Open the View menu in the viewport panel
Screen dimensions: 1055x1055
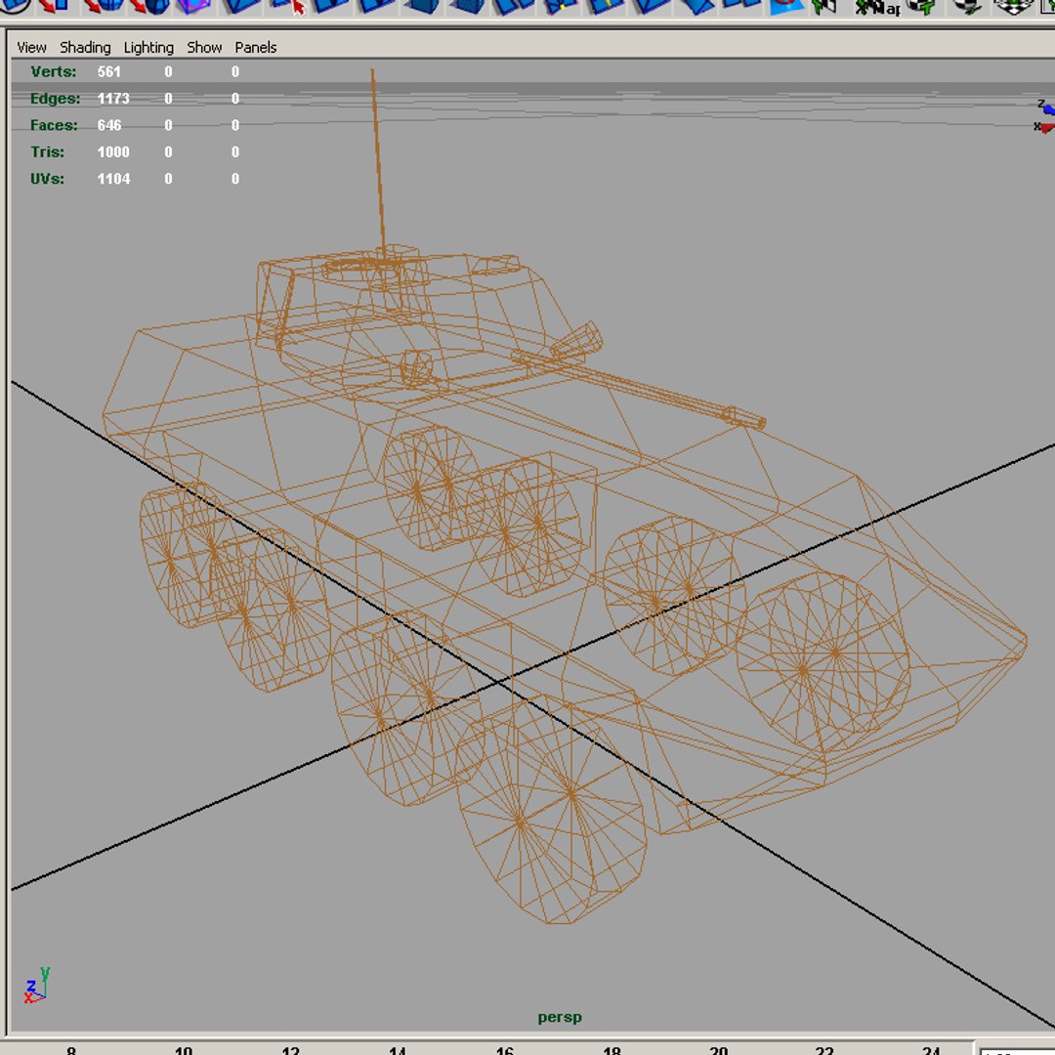[31, 47]
